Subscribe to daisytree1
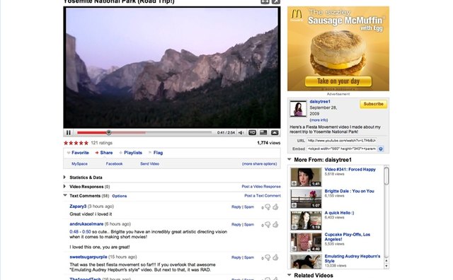The image size is (453, 280). pos(373,104)
